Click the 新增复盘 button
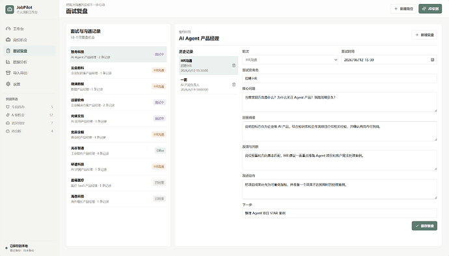The height and width of the screenshot is (256, 449). point(424,35)
